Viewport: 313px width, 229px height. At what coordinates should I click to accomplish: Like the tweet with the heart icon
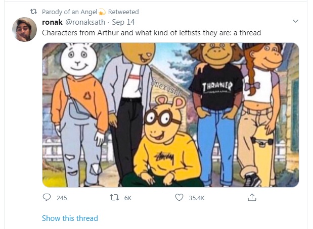[179, 197]
